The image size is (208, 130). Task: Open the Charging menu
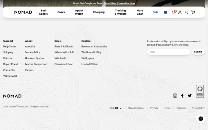tap(99, 12)
